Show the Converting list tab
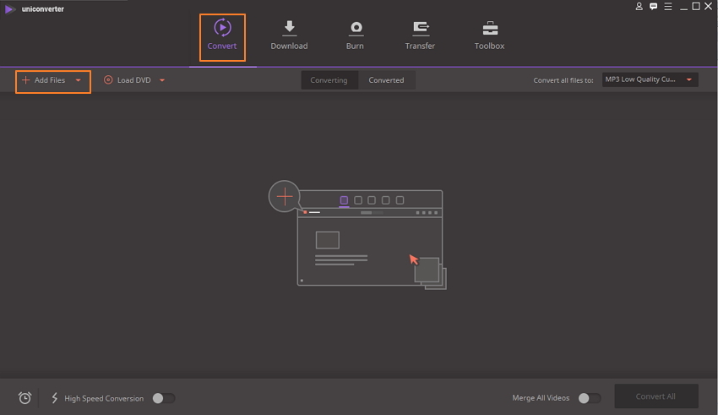Image resolution: width=718 pixels, height=415 pixels. point(329,80)
